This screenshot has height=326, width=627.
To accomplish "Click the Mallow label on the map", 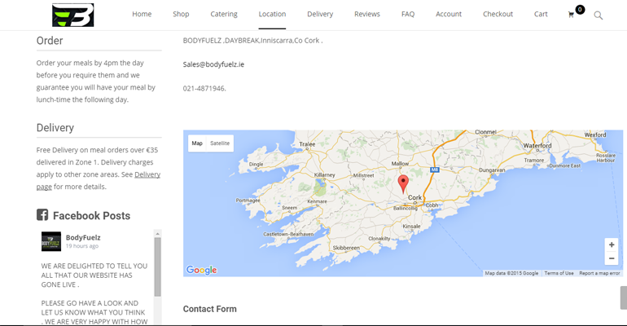I will (400, 163).
